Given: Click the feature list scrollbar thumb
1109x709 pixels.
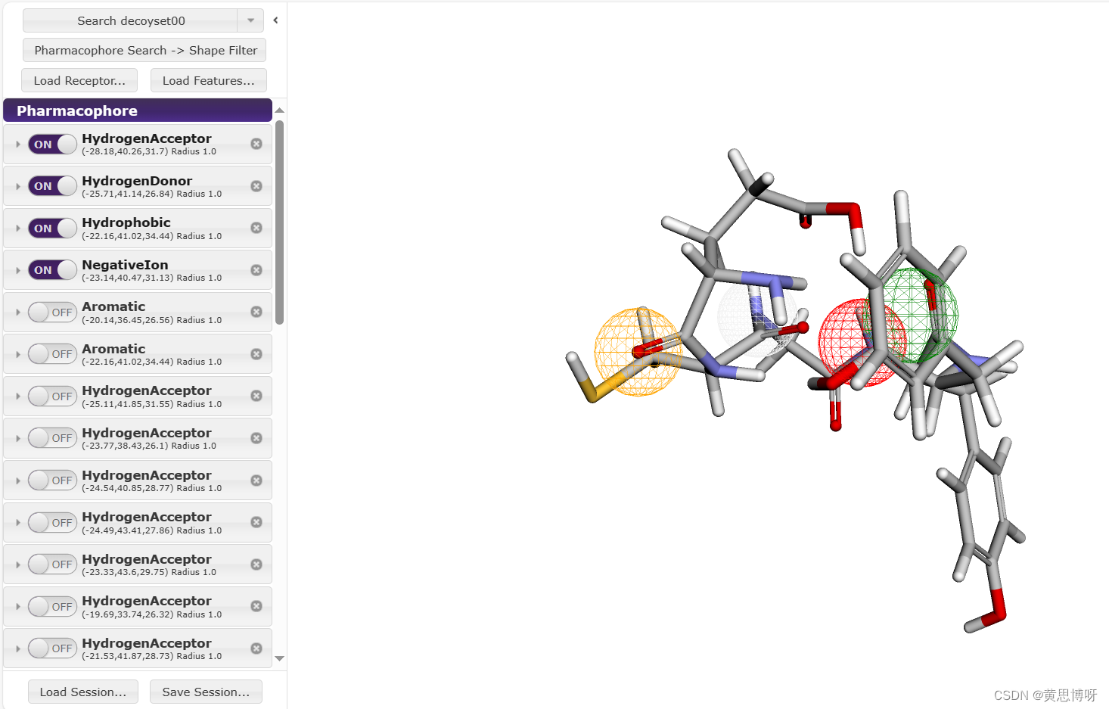Looking at the screenshot, I should tap(280, 222).
